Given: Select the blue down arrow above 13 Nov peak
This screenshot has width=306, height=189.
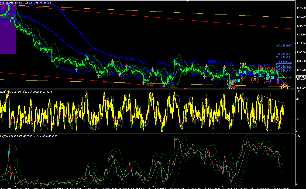Looking at the screenshot, I should (87, 56).
